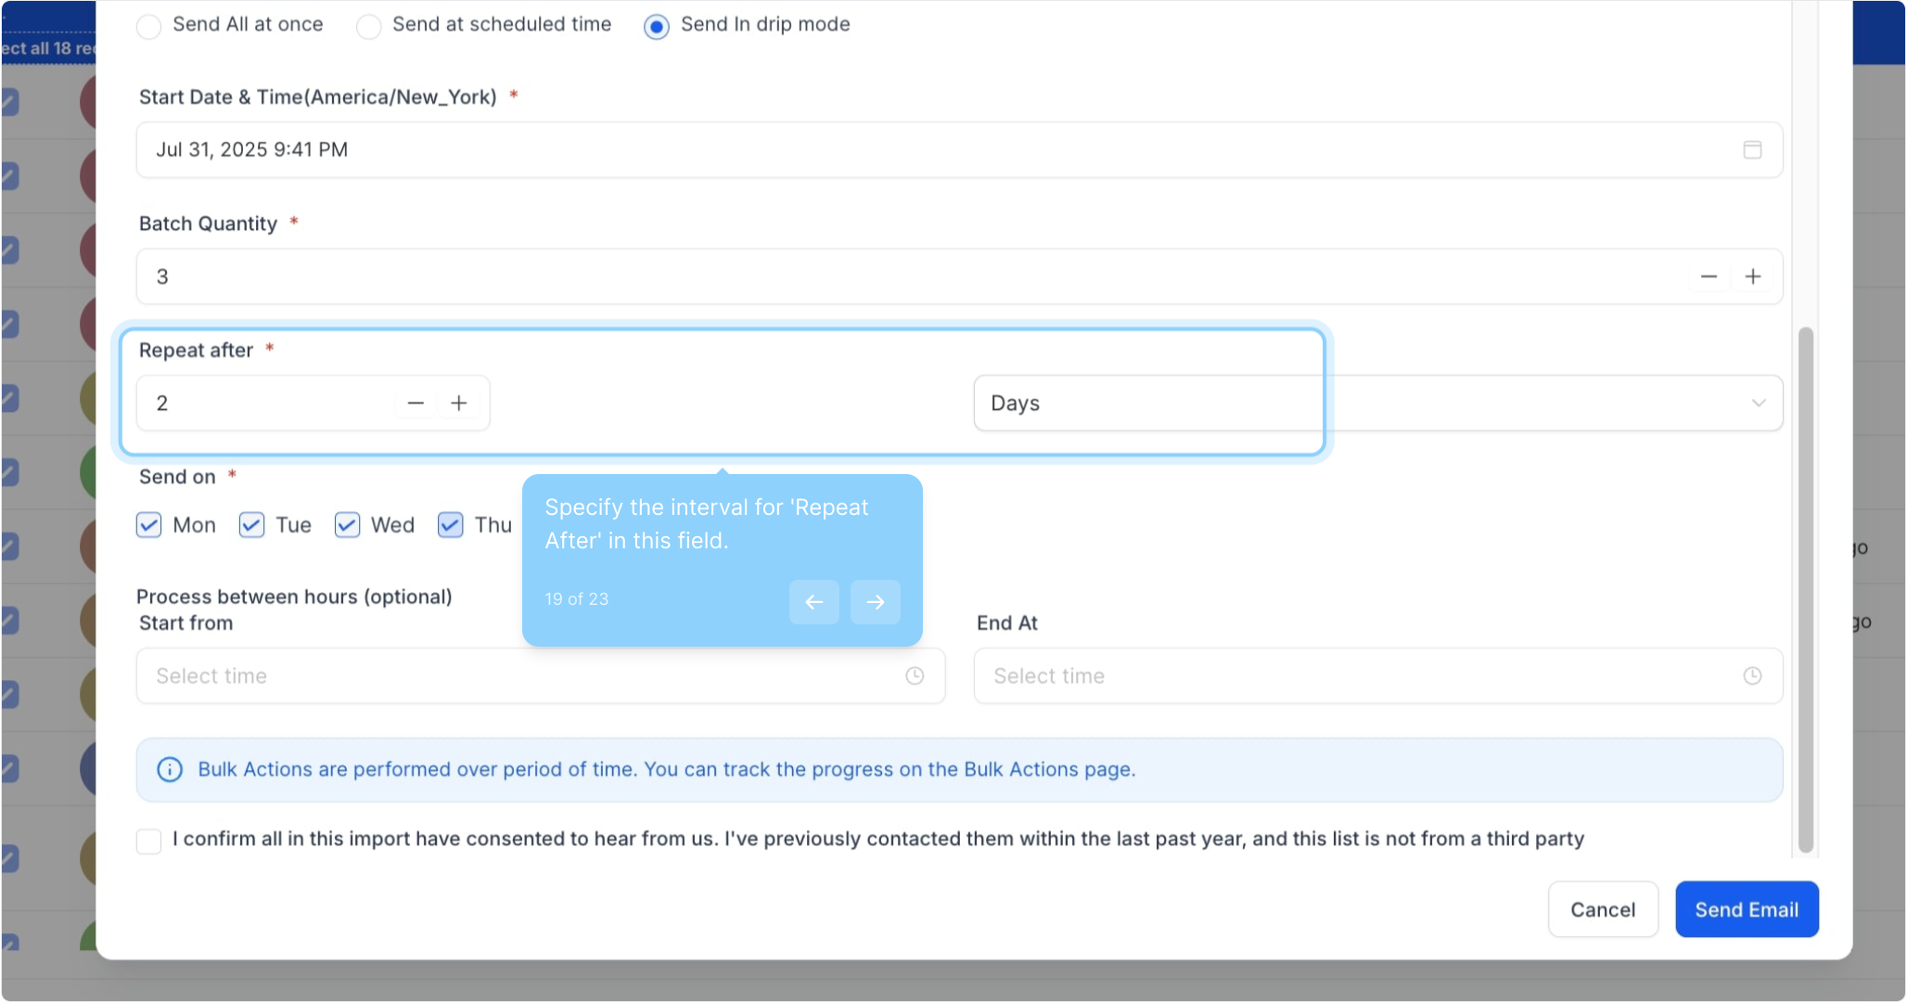1907x1002 pixels.
Task: Decrease Repeat after value with minus
Action: [x=416, y=403]
